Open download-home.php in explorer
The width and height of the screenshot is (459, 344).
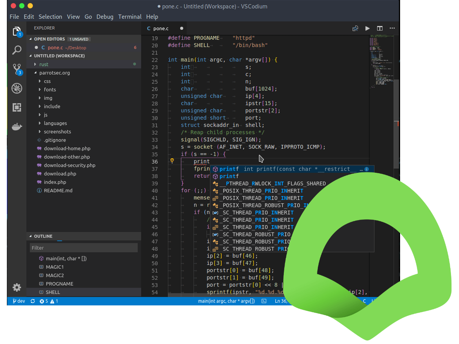coord(84,148)
